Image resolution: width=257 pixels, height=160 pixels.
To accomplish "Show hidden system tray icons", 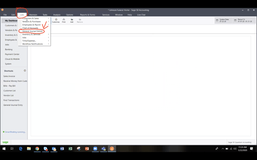I will click(223, 148).
